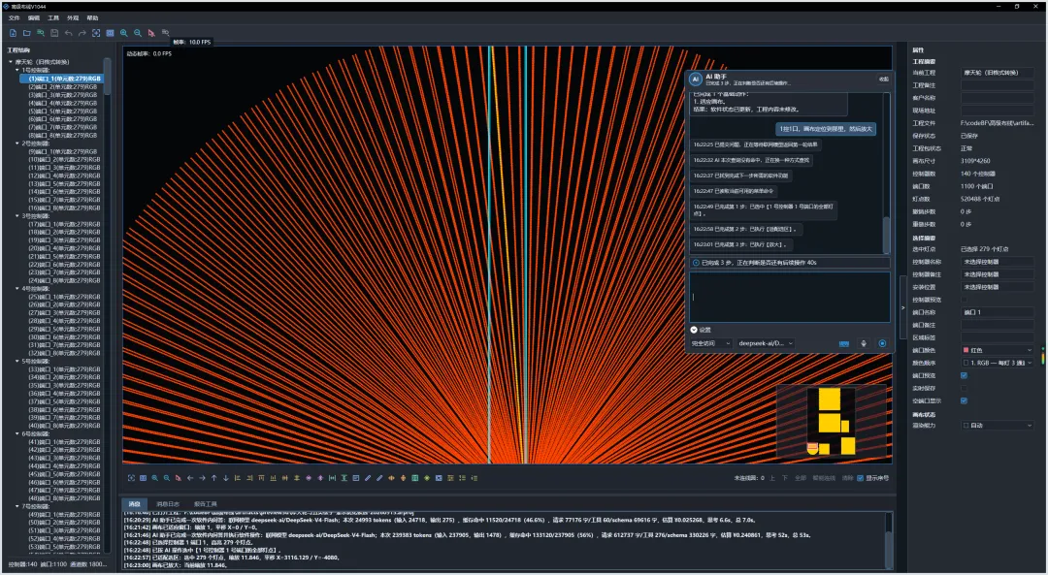Click the 收起 button in AI assistant header
The height and width of the screenshot is (575, 1048).
coord(884,80)
